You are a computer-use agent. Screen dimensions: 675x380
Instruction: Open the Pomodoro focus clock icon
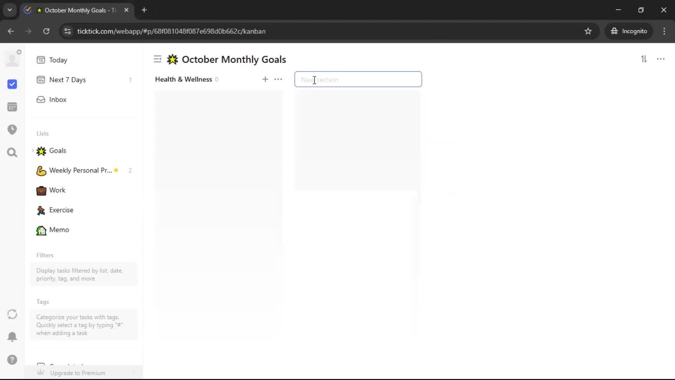(x=12, y=129)
